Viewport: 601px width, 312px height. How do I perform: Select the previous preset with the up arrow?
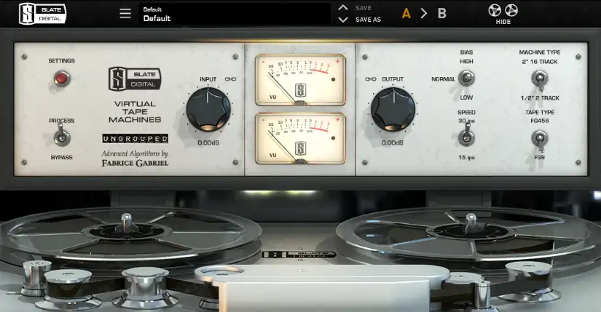(x=343, y=8)
